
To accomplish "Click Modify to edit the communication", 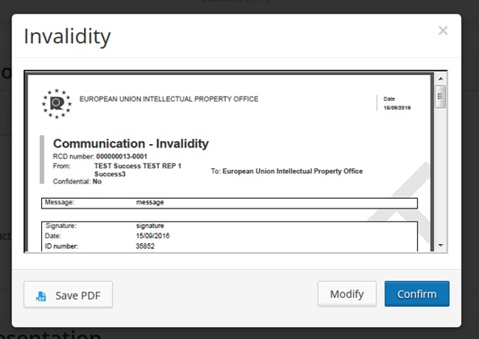I will click(347, 294).
